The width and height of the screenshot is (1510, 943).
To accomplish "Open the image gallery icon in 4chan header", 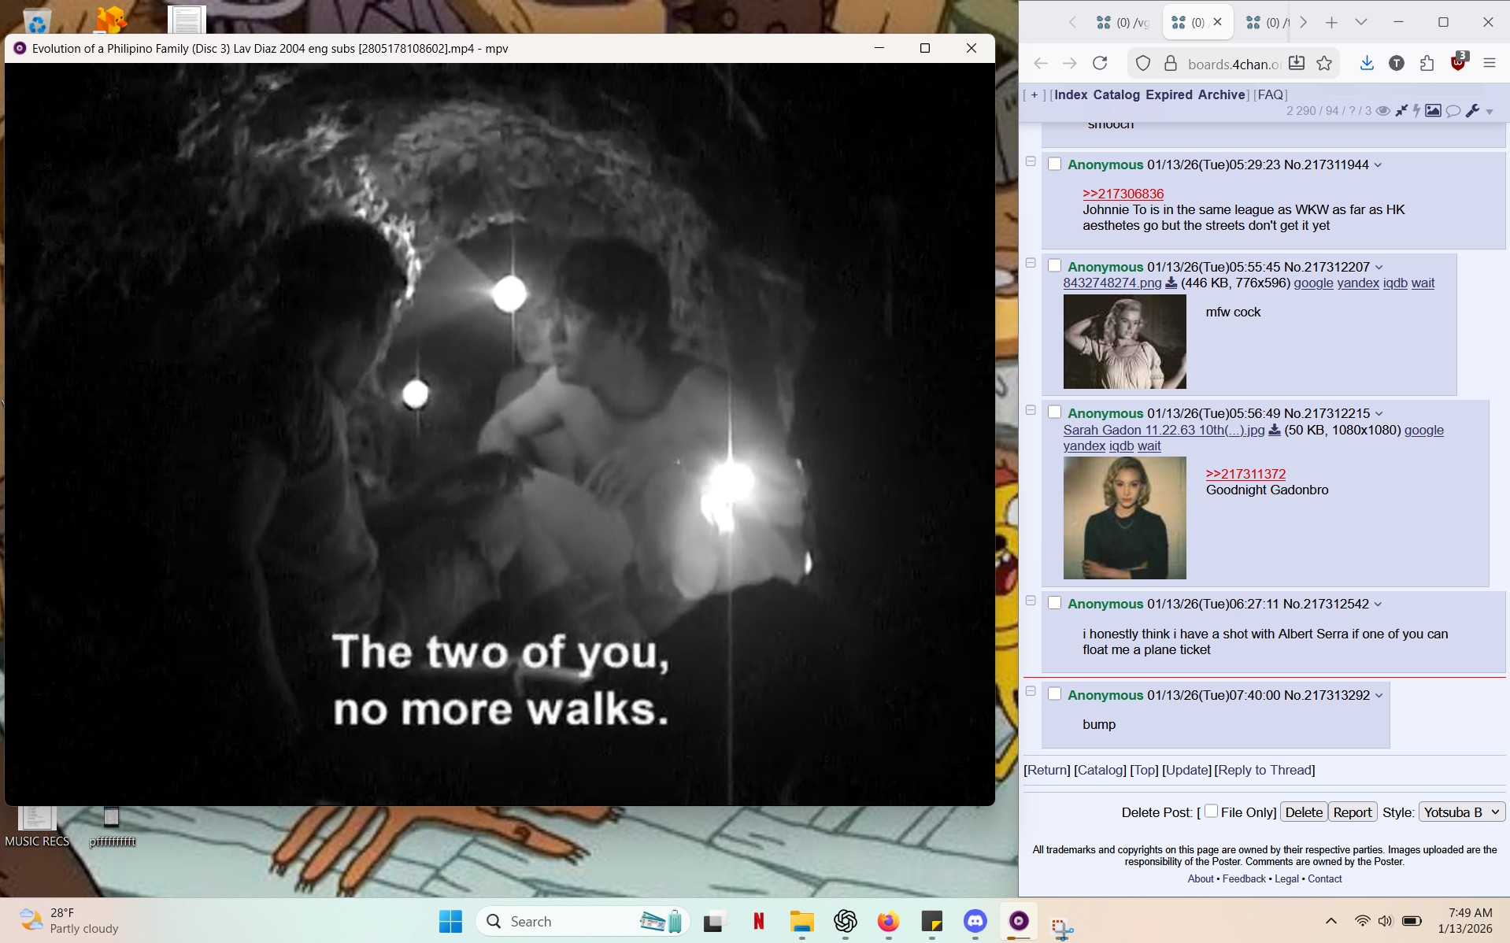I will tap(1433, 111).
